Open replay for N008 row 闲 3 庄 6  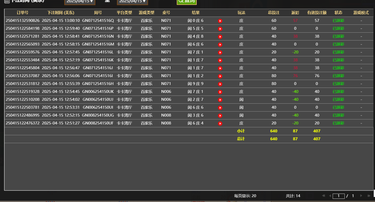coord(220,115)
